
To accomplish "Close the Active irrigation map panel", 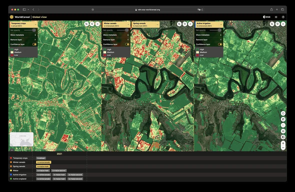I will [x=283, y=24].
